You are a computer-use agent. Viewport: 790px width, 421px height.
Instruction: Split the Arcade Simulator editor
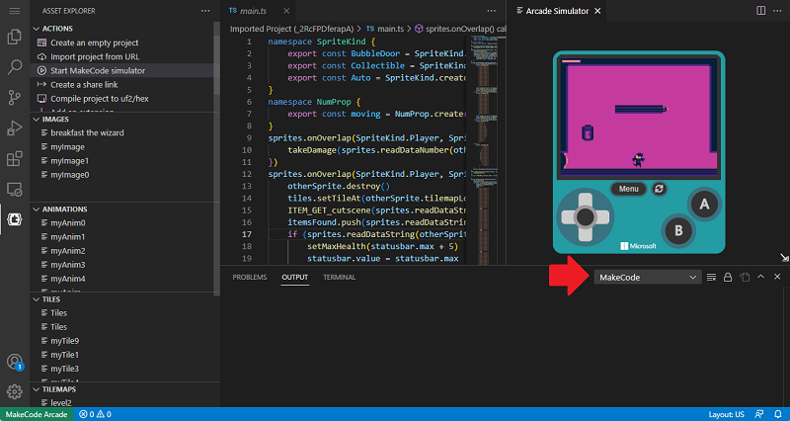(760, 11)
